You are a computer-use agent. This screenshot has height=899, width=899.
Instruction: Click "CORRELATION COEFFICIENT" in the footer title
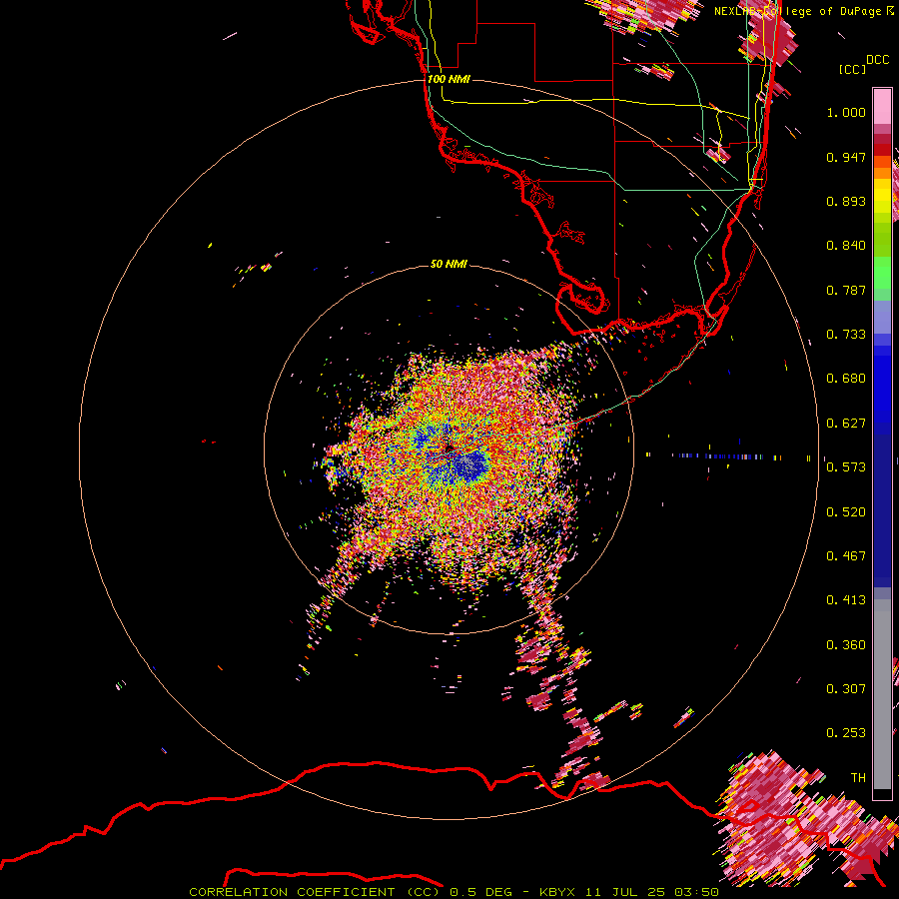tap(292, 892)
